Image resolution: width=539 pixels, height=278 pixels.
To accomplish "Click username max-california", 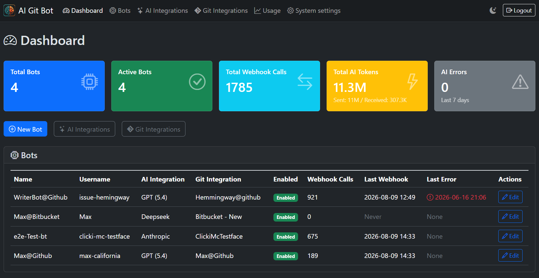I will point(100,256).
